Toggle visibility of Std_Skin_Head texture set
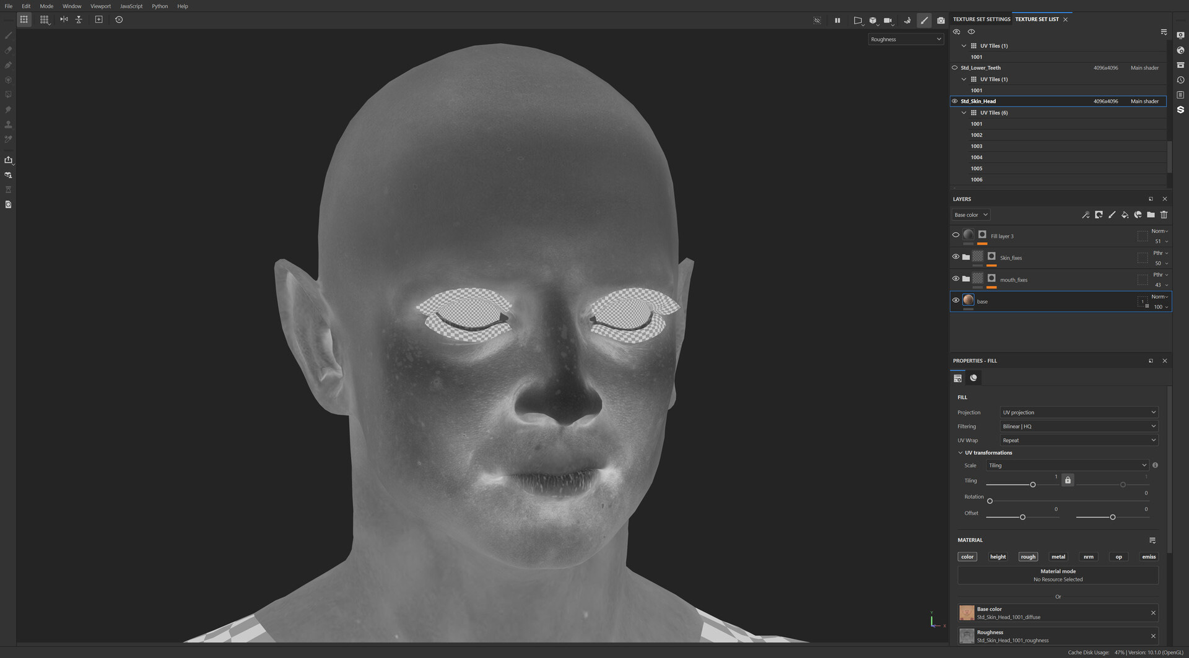The image size is (1189, 658). (954, 101)
